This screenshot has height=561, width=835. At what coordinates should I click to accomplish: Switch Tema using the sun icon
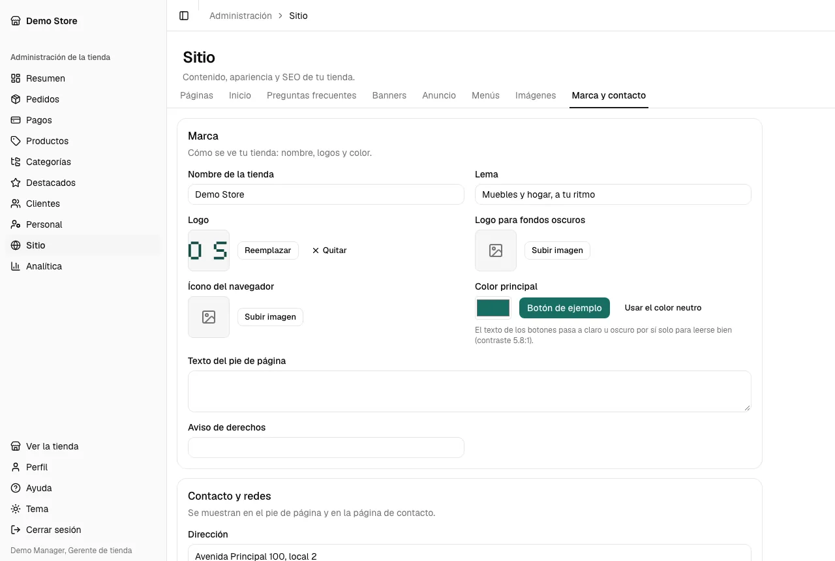[x=16, y=509]
